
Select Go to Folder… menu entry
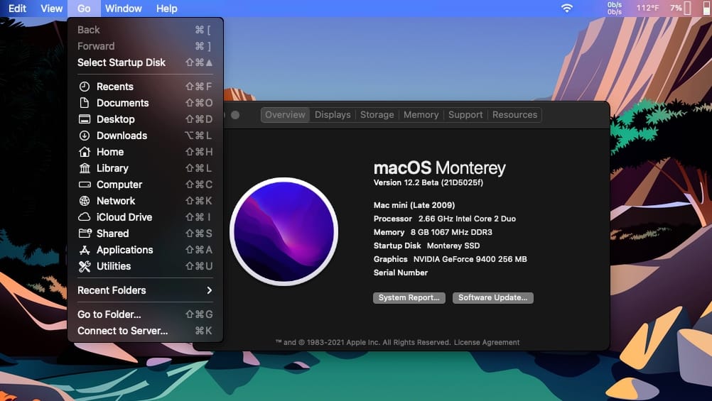(145, 314)
